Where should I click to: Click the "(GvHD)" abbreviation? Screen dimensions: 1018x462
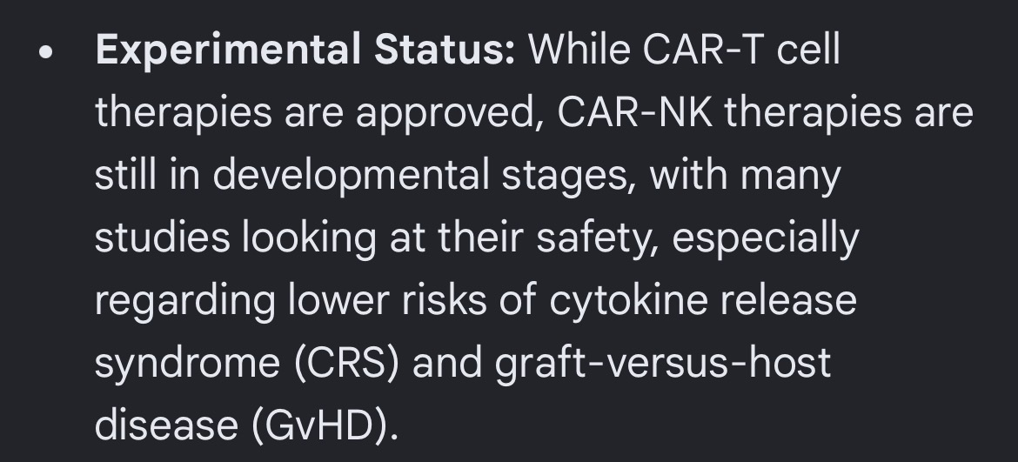click(x=322, y=426)
